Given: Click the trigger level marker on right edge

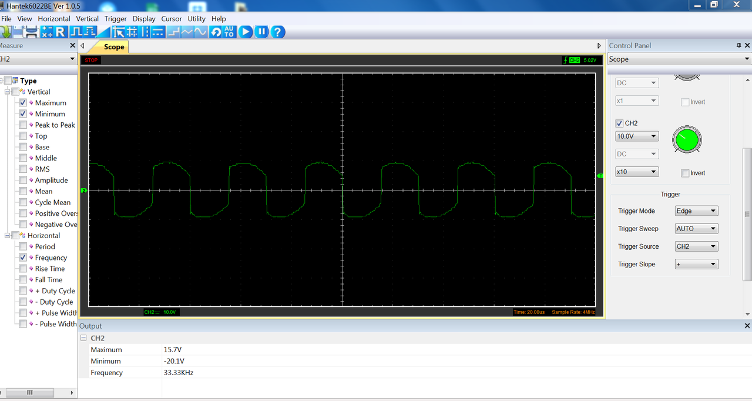Looking at the screenshot, I should pos(600,176).
